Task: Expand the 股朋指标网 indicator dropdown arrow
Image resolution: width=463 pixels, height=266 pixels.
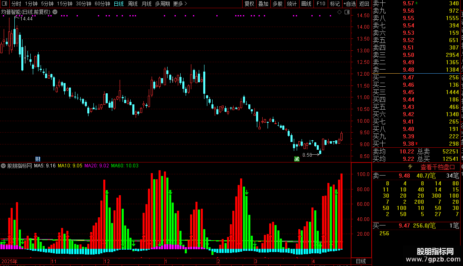Action: (3, 166)
